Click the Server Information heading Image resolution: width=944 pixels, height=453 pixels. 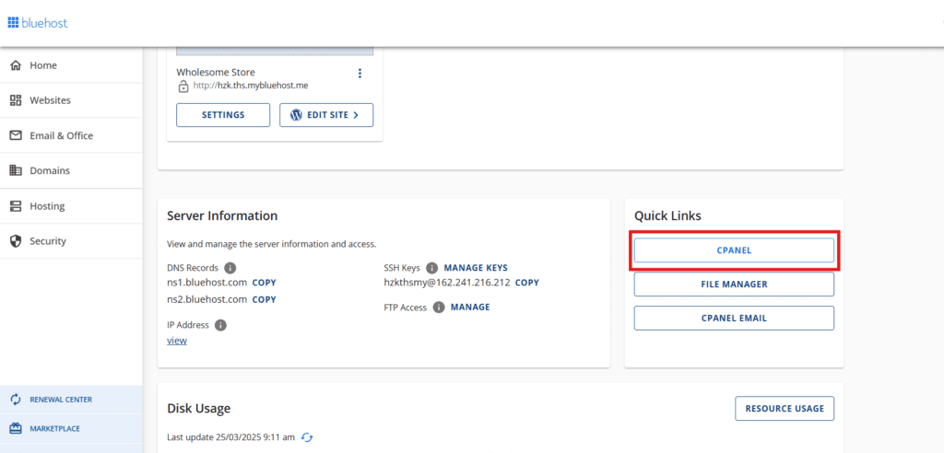222,216
